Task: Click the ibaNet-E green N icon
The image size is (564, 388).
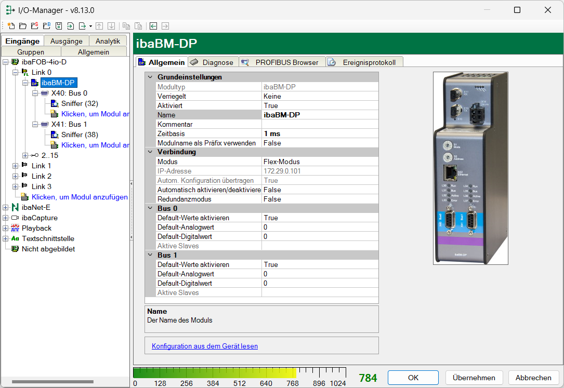Action: (x=15, y=207)
